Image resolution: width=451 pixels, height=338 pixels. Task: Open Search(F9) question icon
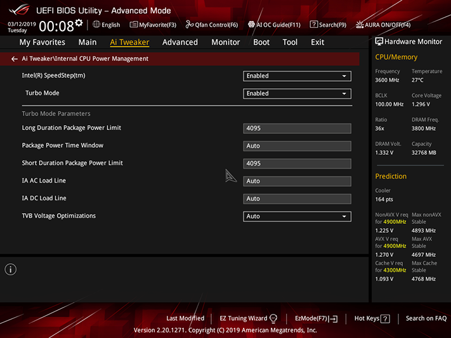313,25
